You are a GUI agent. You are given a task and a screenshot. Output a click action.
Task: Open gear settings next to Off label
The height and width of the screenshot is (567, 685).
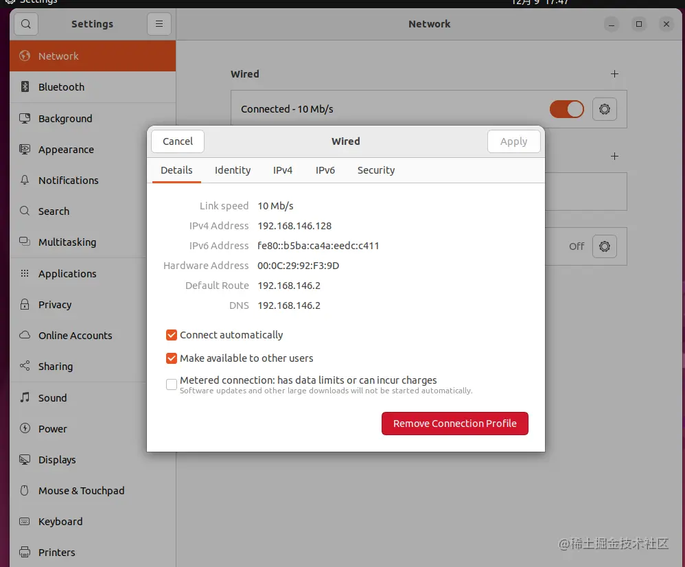coord(605,246)
